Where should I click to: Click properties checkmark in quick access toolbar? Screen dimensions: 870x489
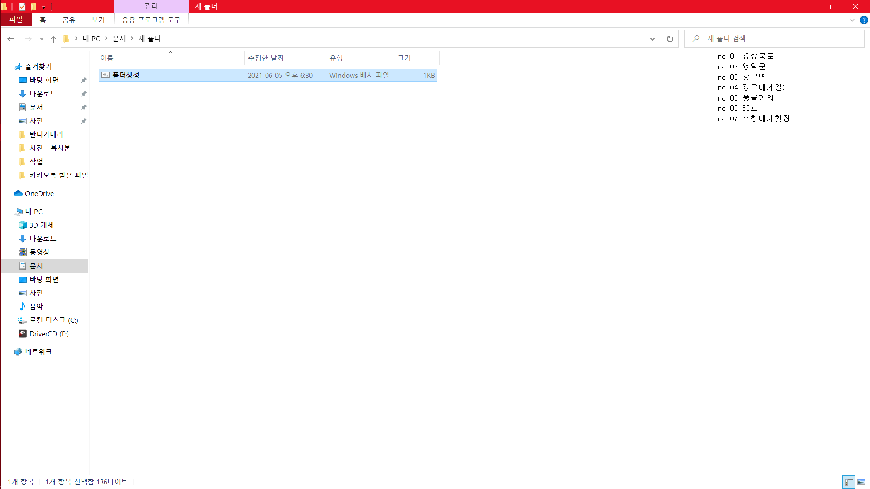(x=22, y=6)
